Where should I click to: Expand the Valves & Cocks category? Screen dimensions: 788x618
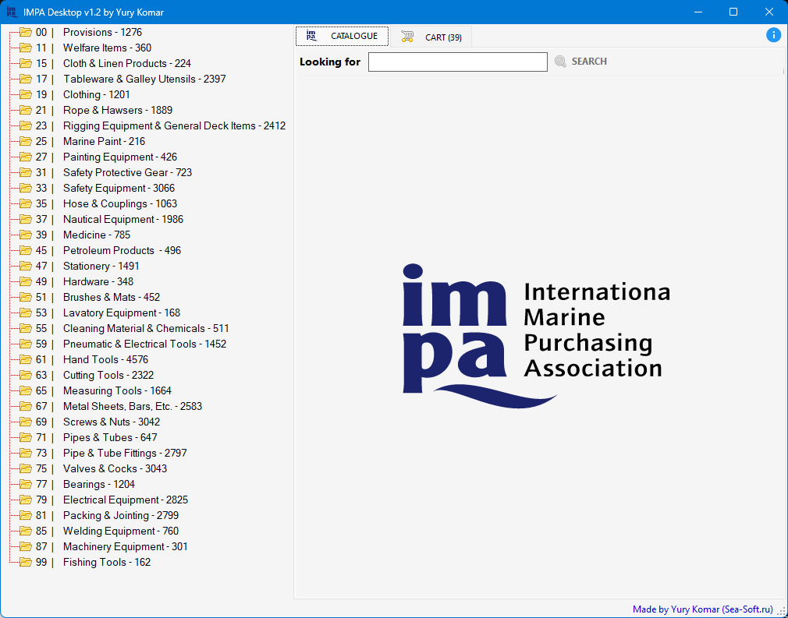(x=115, y=468)
